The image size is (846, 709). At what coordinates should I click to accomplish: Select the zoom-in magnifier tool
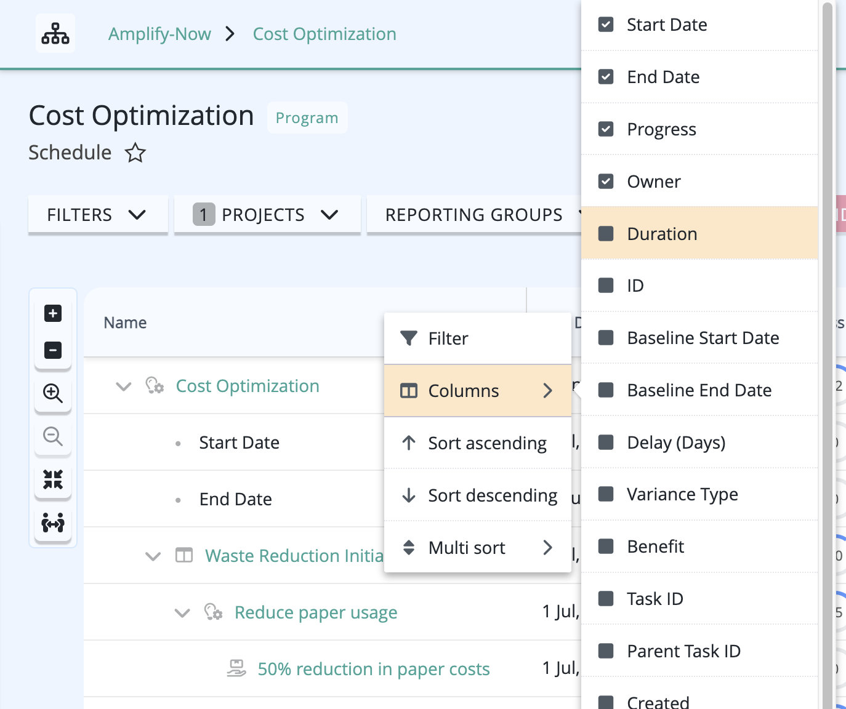tap(53, 394)
